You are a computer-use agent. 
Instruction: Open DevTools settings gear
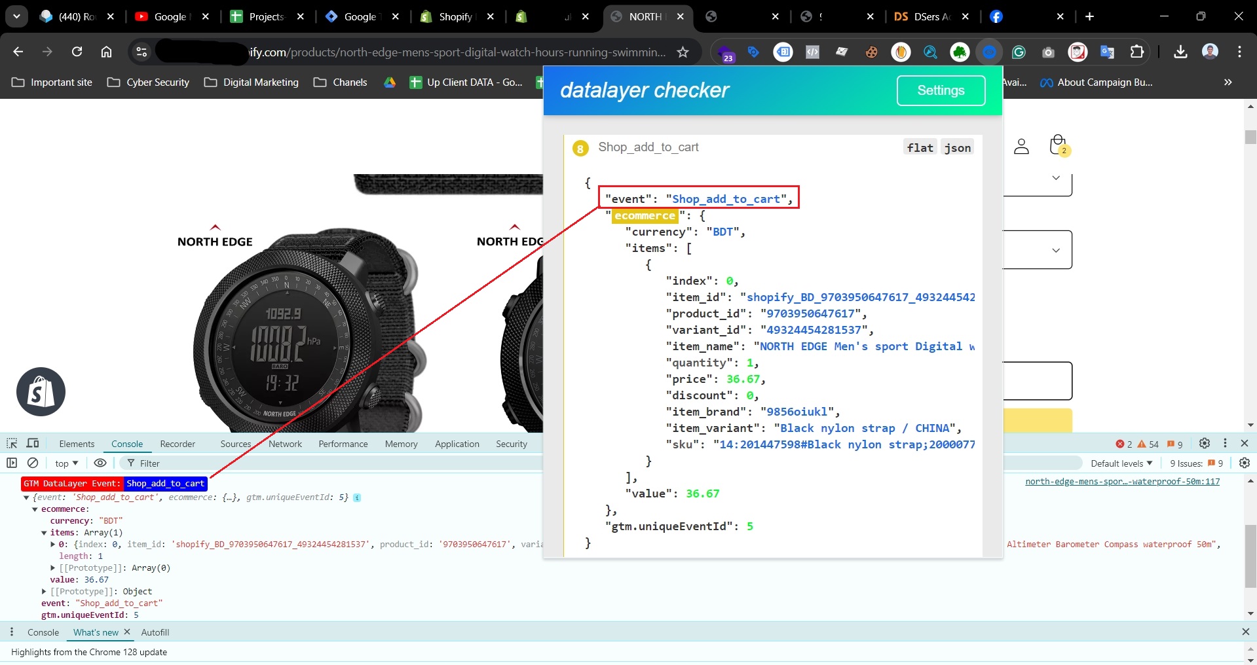click(1204, 443)
